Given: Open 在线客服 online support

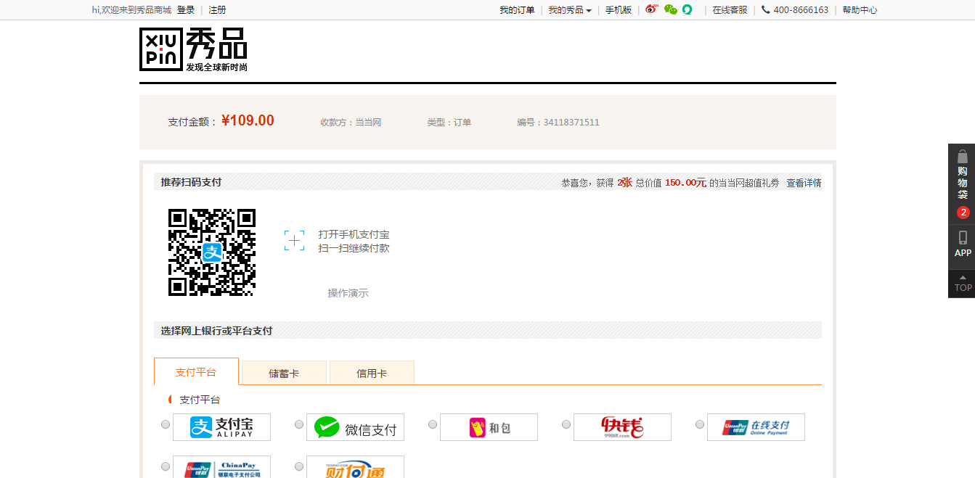Looking at the screenshot, I should [x=730, y=10].
